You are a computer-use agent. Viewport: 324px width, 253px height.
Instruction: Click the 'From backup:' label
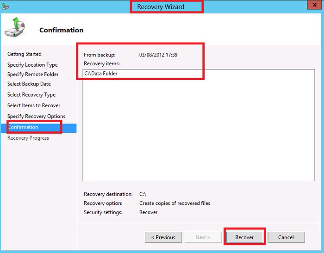(x=100, y=55)
